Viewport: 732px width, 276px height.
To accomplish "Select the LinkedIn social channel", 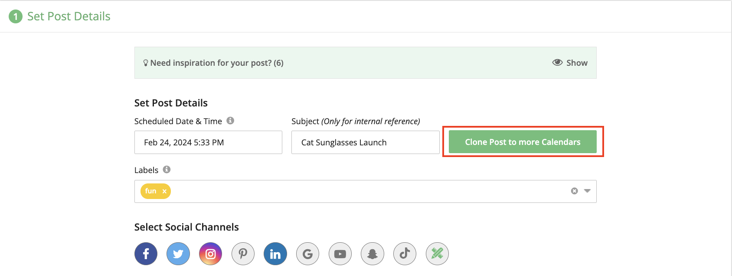I will click(275, 254).
